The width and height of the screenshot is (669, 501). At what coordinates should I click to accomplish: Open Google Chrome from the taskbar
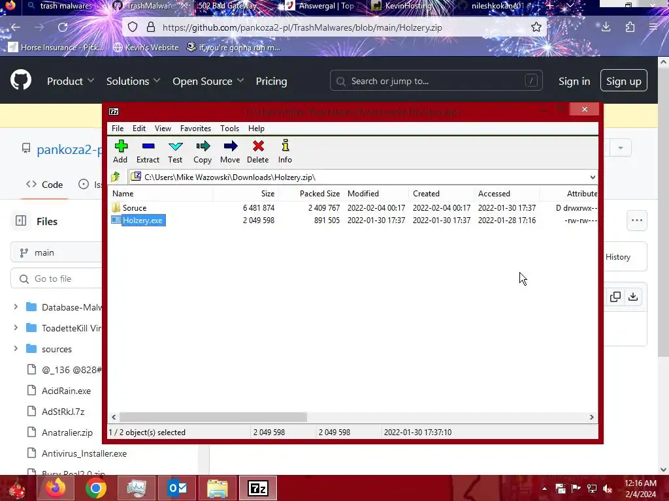(x=95, y=488)
